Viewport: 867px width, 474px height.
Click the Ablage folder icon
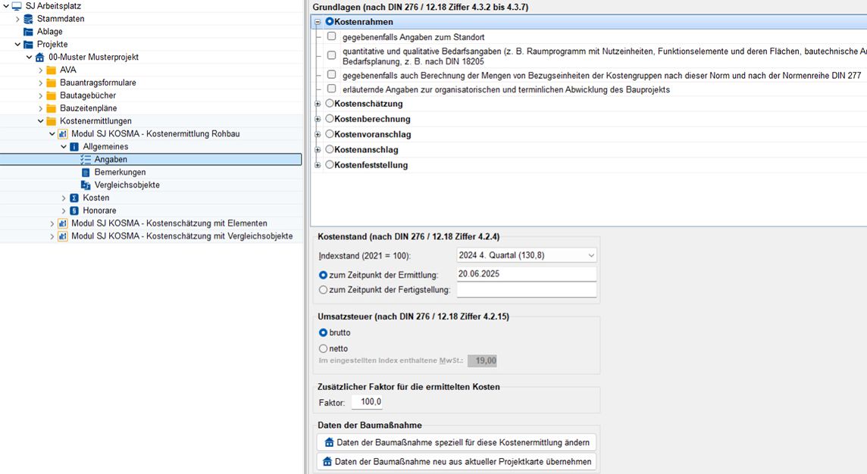click(28, 32)
